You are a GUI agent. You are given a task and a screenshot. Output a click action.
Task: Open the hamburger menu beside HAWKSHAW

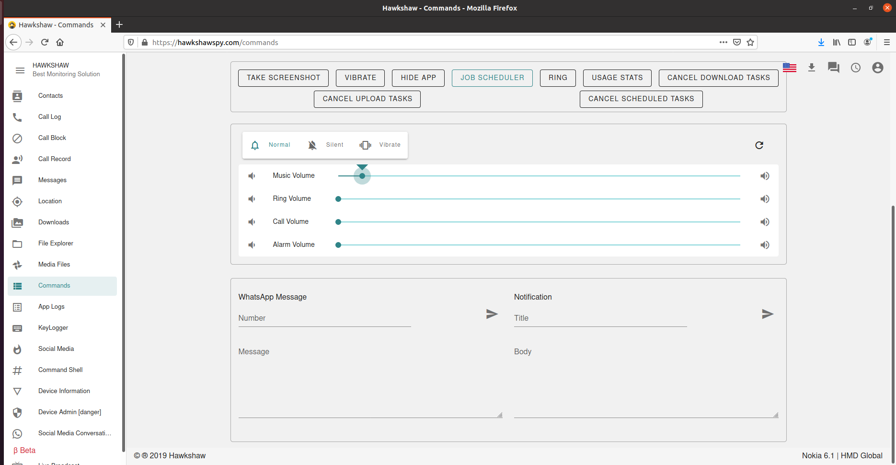coord(20,70)
